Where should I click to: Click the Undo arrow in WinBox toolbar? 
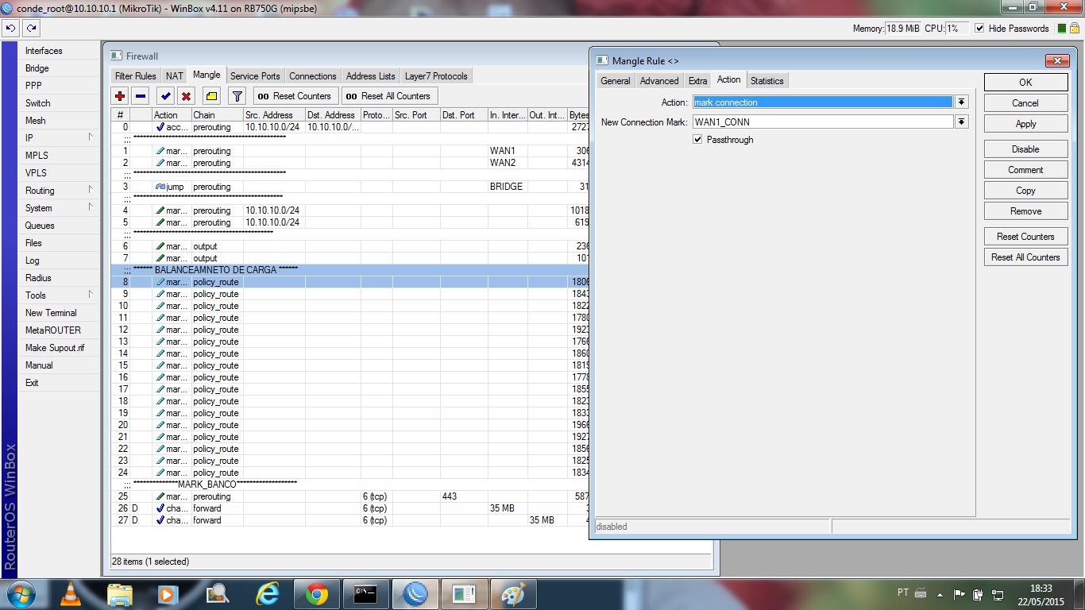10,28
